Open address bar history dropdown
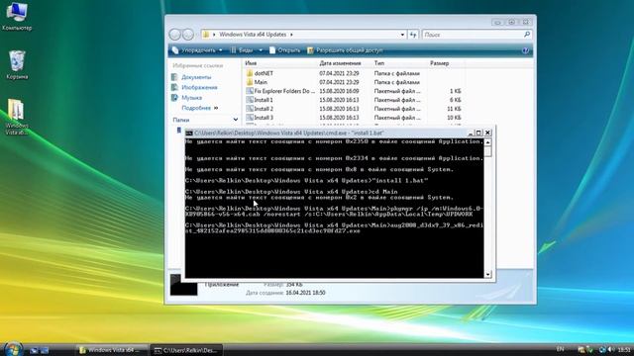The width and height of the screenshot is (634, 356). (x=402, y=35)
